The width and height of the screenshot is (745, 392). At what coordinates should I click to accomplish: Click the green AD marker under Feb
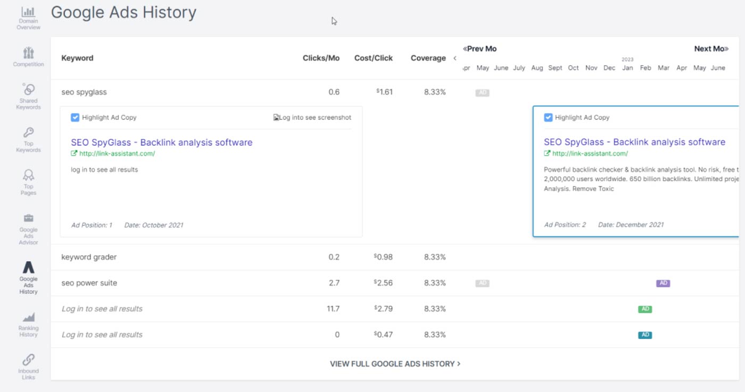click(645, 309)
